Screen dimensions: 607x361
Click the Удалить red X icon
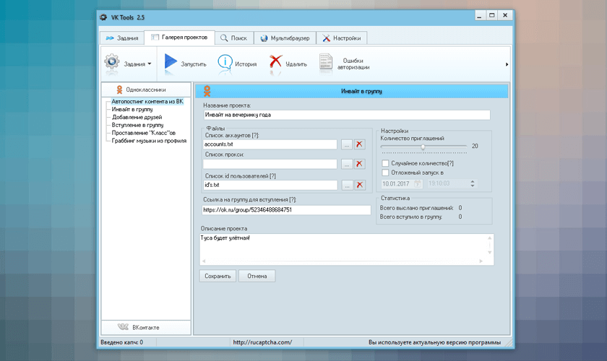click(x=275, y=62)
